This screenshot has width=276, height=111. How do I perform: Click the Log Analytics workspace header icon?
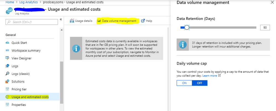pos(9,11)
